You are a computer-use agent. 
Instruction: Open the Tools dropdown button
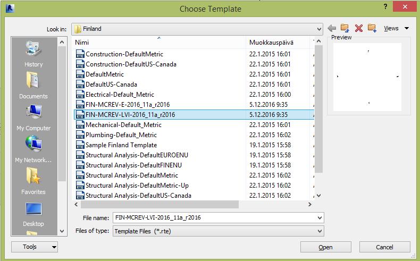pyautogui.click(x=35, y=247)
